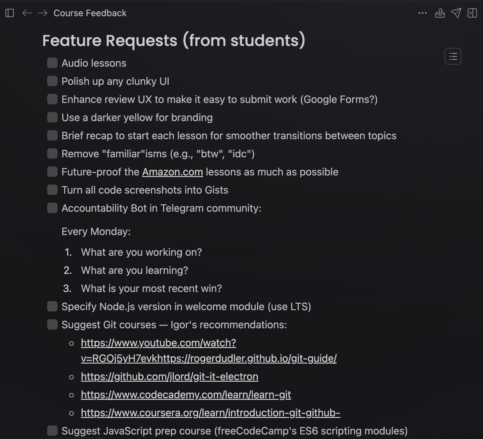
Task: Tick the Use a darker yellow checkbox
Action: tap(52, 117)
